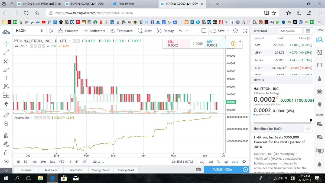Open Microsoft Edge in the taskbar

click(x=53, y=178)
